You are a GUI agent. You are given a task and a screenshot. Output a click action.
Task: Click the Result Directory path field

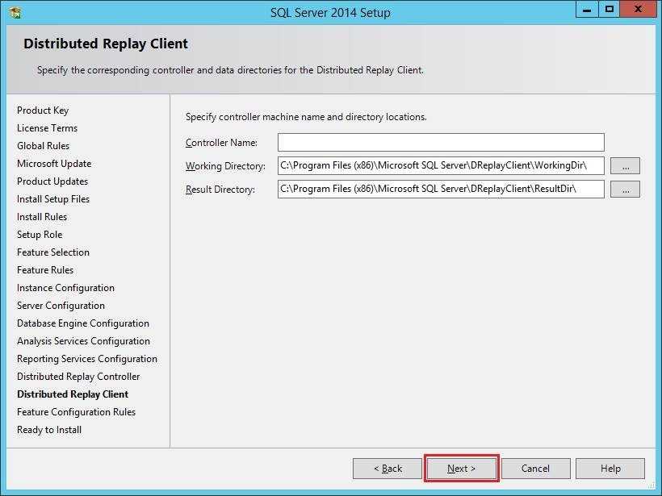point(441,189)
